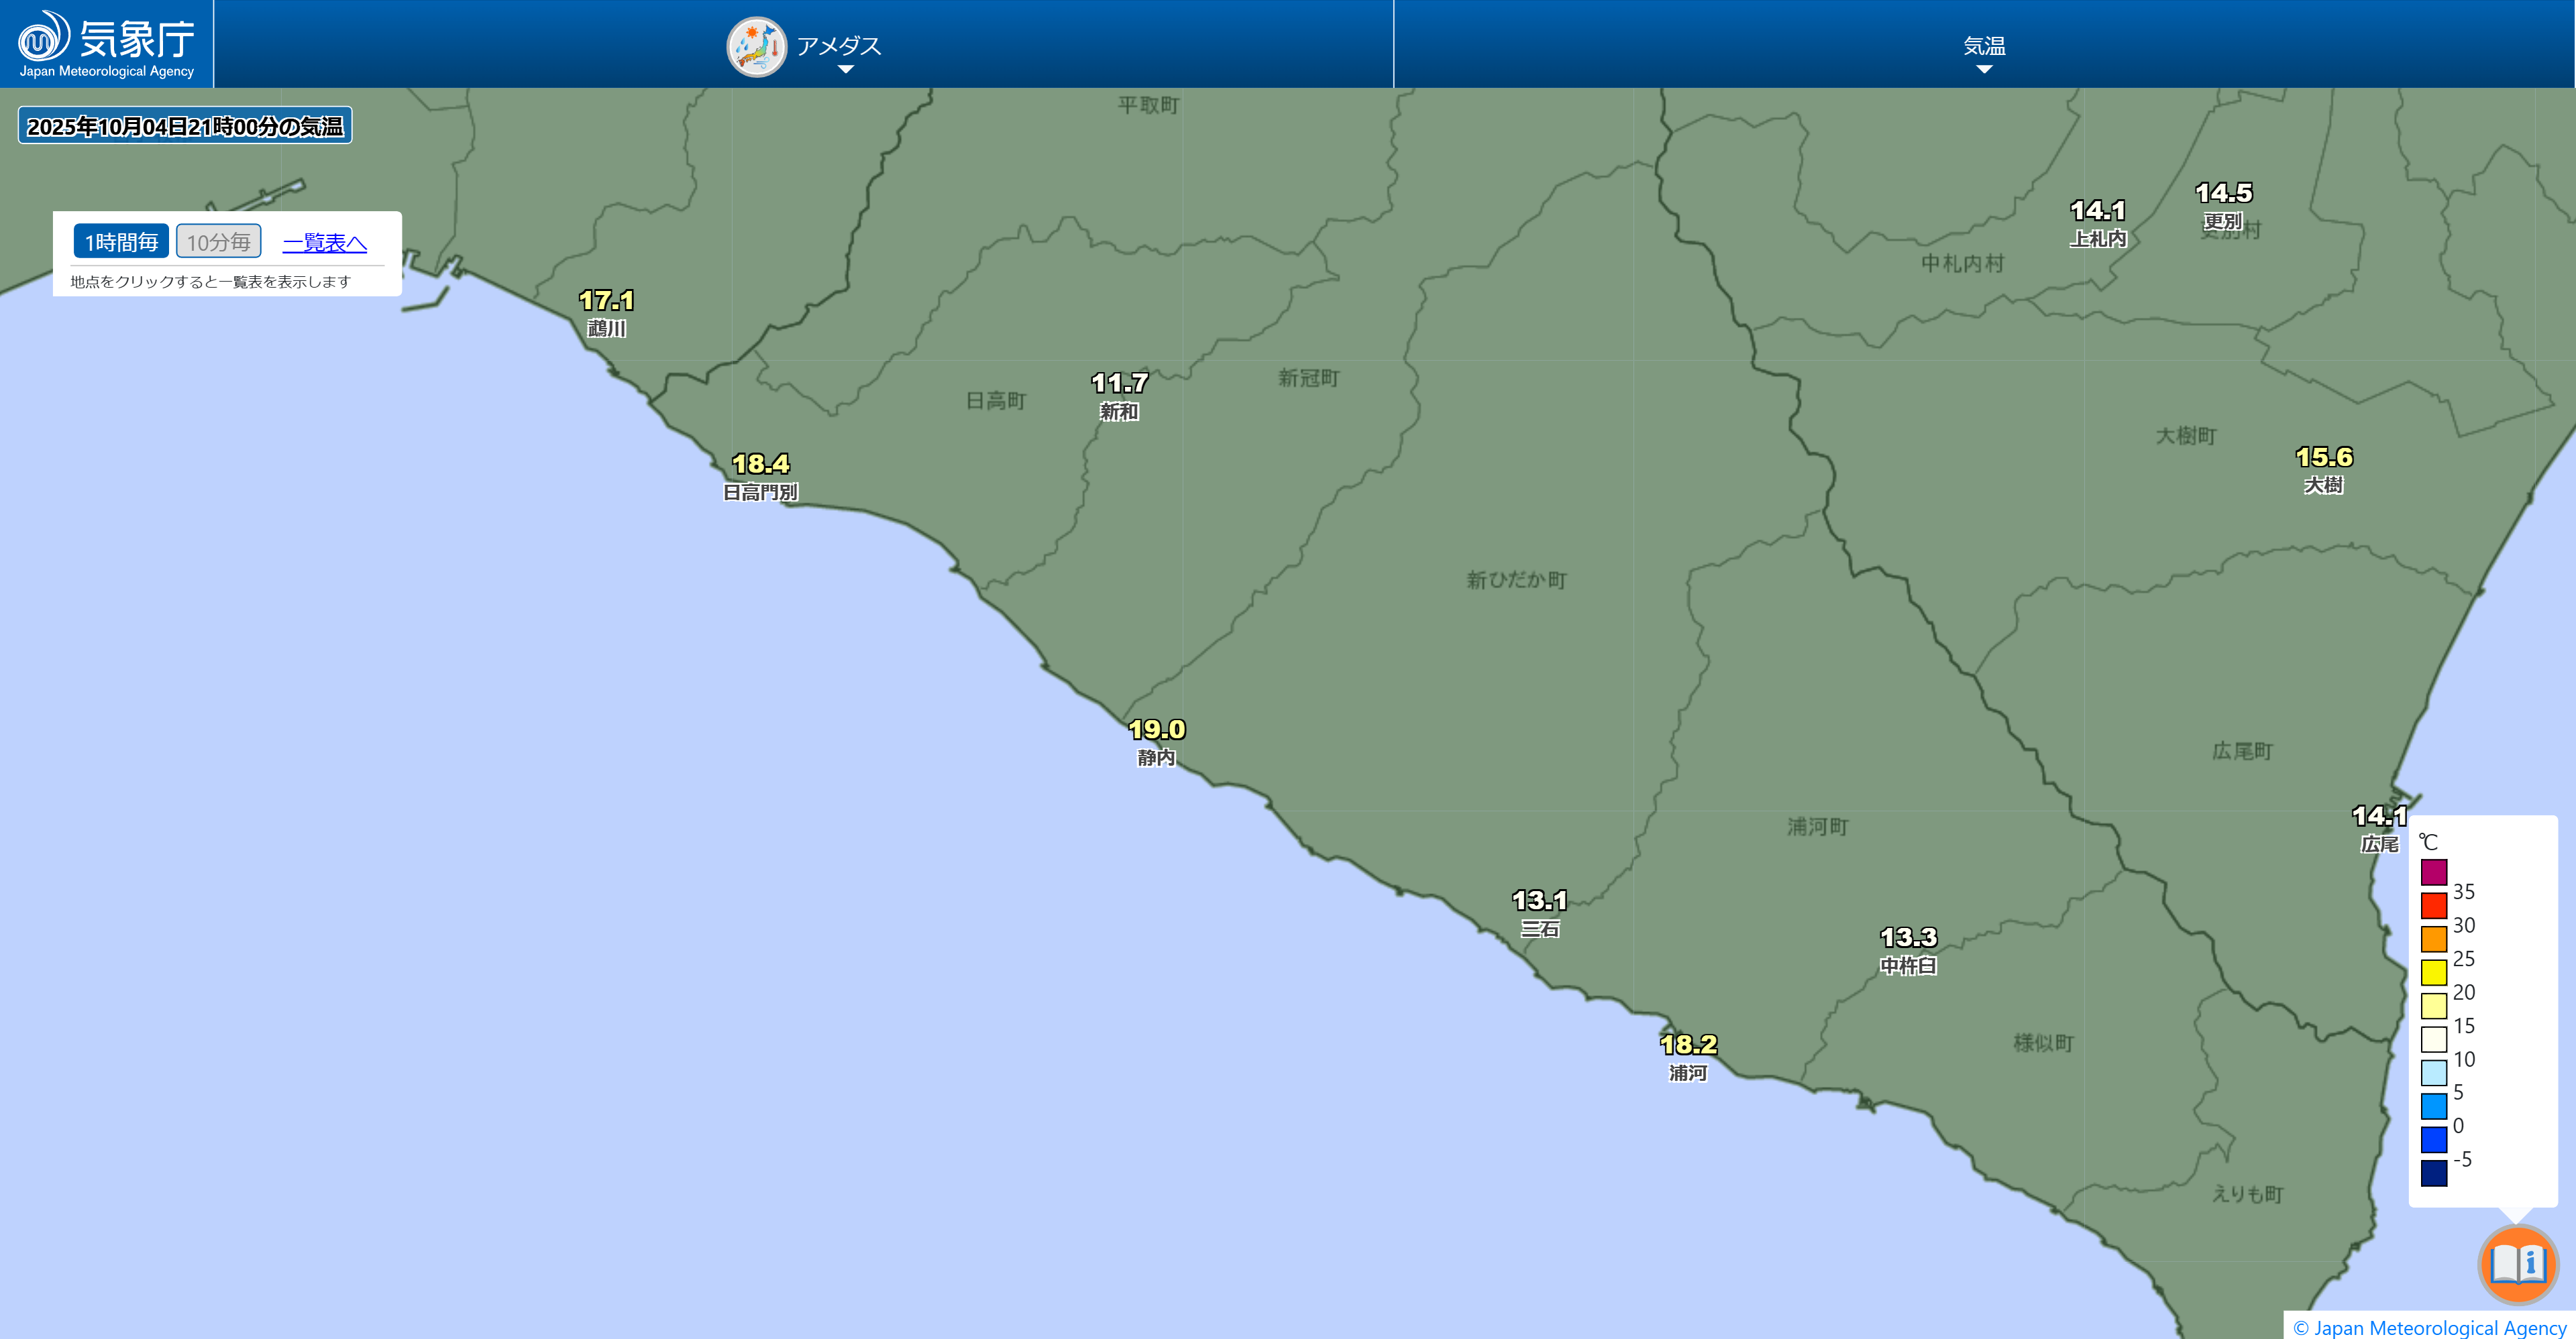Click the AMeDAS Japan map icon
This screenshot has width=2576, height=1339.
[756, 46]
